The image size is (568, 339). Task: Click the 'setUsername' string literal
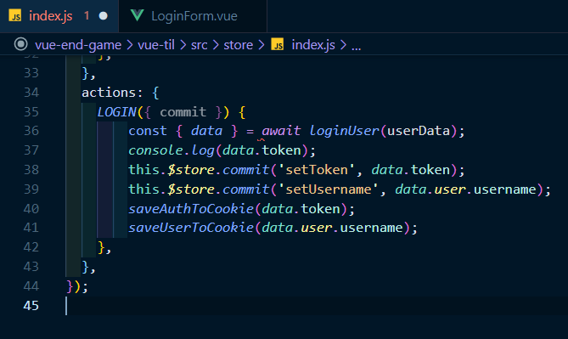pos(329,189)
